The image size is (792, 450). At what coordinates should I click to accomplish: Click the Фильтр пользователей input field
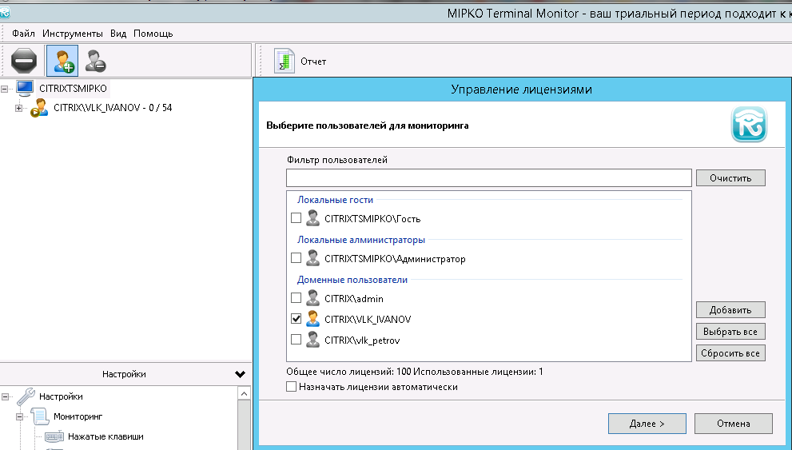click(488, 177)
